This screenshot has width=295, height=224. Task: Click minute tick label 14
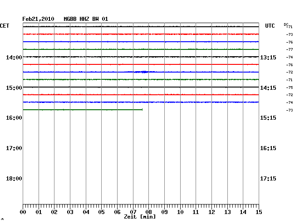coord(243,212)
